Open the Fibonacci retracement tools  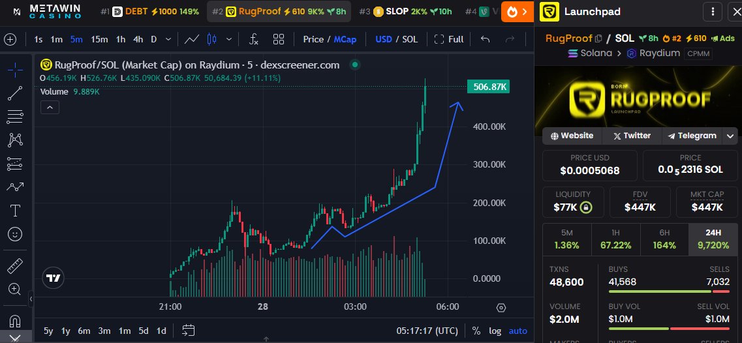click(x=15, y=116)
